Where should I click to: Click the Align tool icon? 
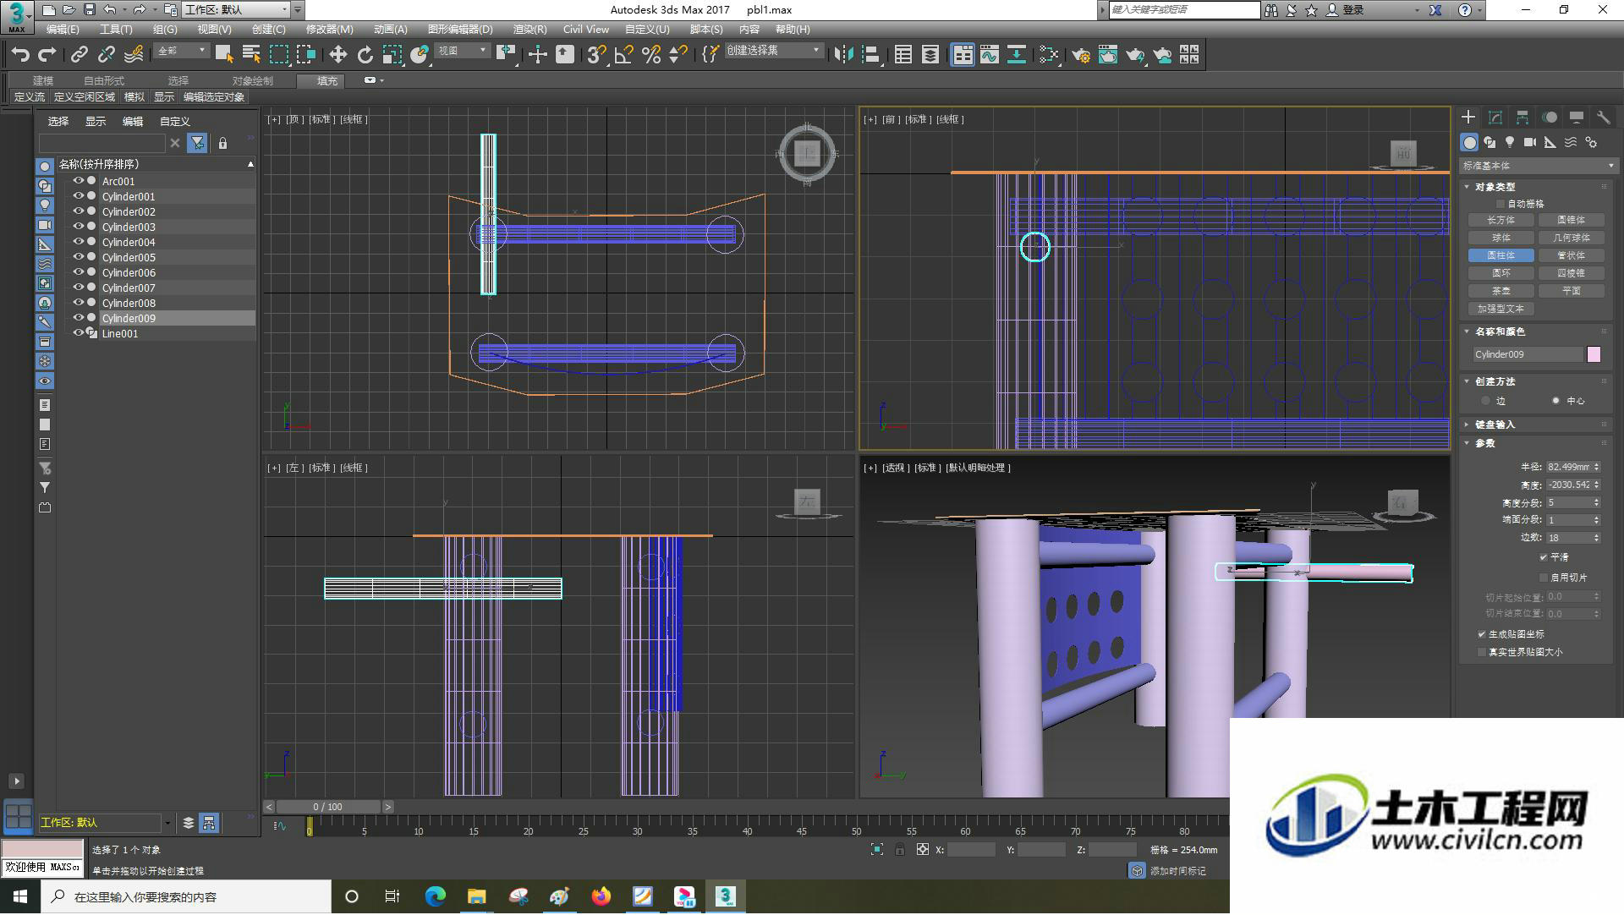pos(870,55)
